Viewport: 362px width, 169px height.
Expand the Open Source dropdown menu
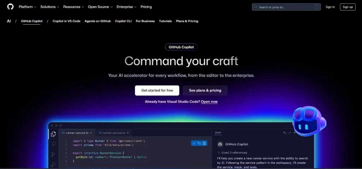100,7
